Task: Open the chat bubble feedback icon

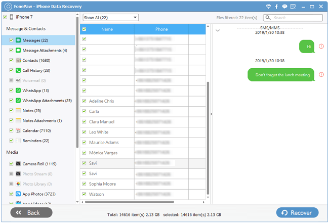Action: [284, 7]
